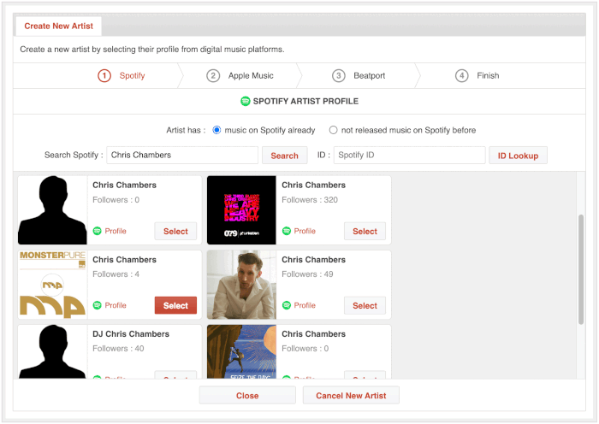Viewport: 599px width, 424px height.
Task: Click the 'Artist has :' label
Action: click(186, 130)
